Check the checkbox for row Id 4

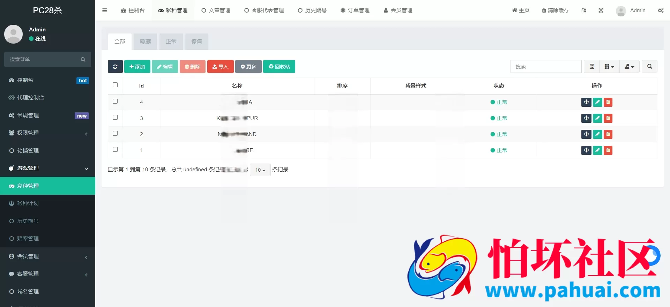tap(115, 101)
